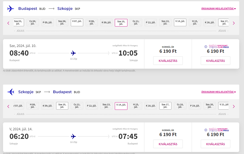Open the outbound Wizz Discount Club info icon
The width and height of the screenshot is (244, 154).
coord(206,47)
